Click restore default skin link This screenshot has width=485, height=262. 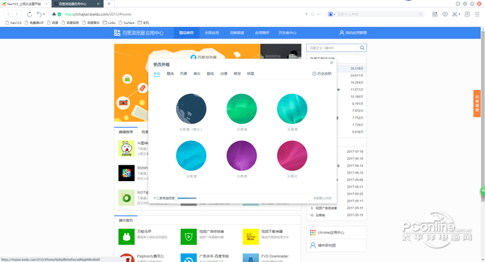coord(322,198)
